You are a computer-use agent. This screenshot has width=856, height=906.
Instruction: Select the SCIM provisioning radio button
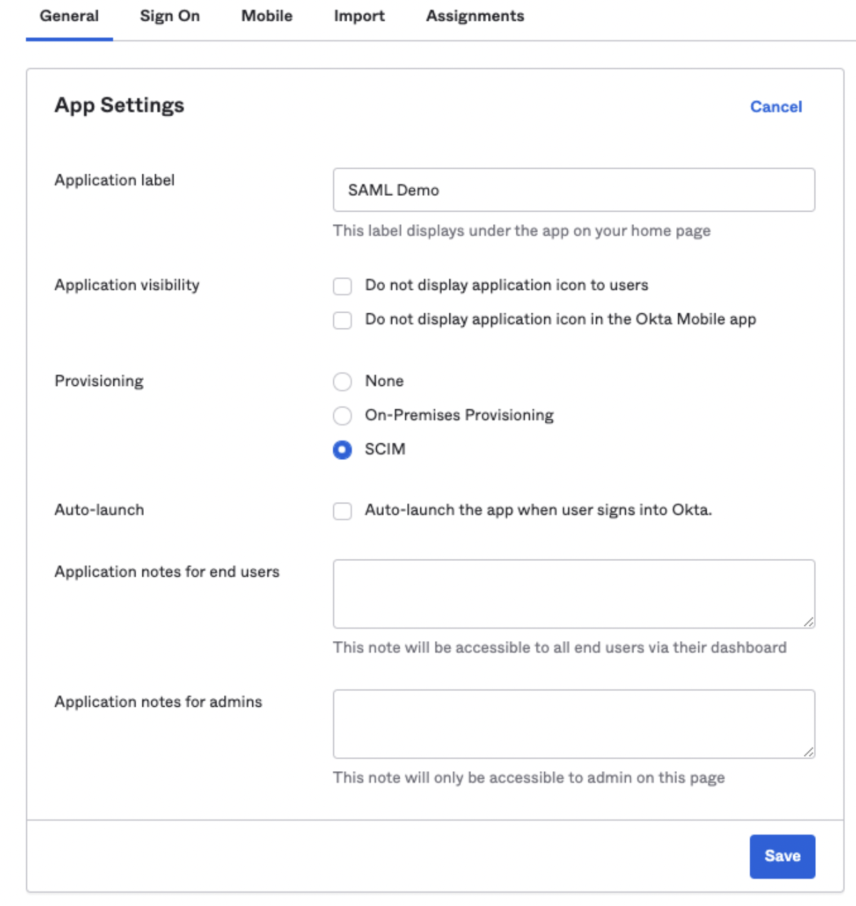coord(342,450)
